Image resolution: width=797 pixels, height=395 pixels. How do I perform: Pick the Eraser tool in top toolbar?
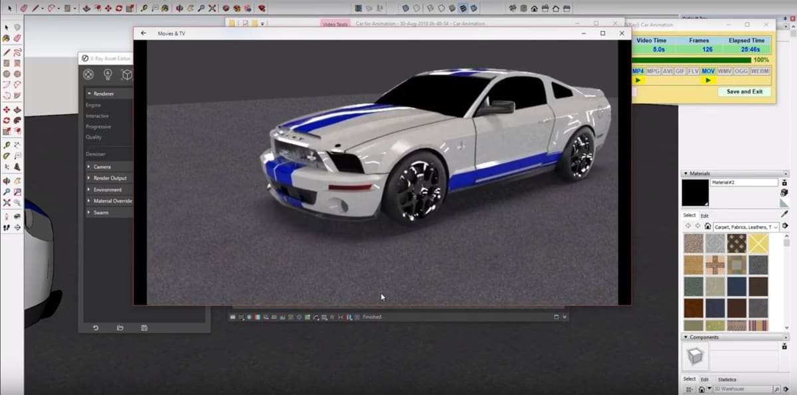pos(23,9)
